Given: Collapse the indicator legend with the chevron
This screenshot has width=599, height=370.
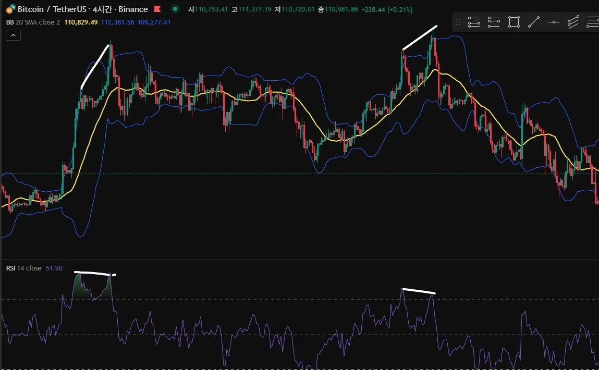Looking at the screenshot, I should click(13, 35).
